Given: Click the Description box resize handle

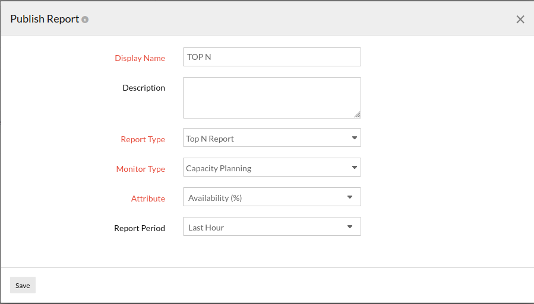Looking at the screenshot, I should pos(357,114).
